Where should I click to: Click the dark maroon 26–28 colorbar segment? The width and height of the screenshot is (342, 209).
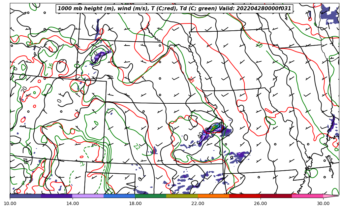[x=276, y=196]
